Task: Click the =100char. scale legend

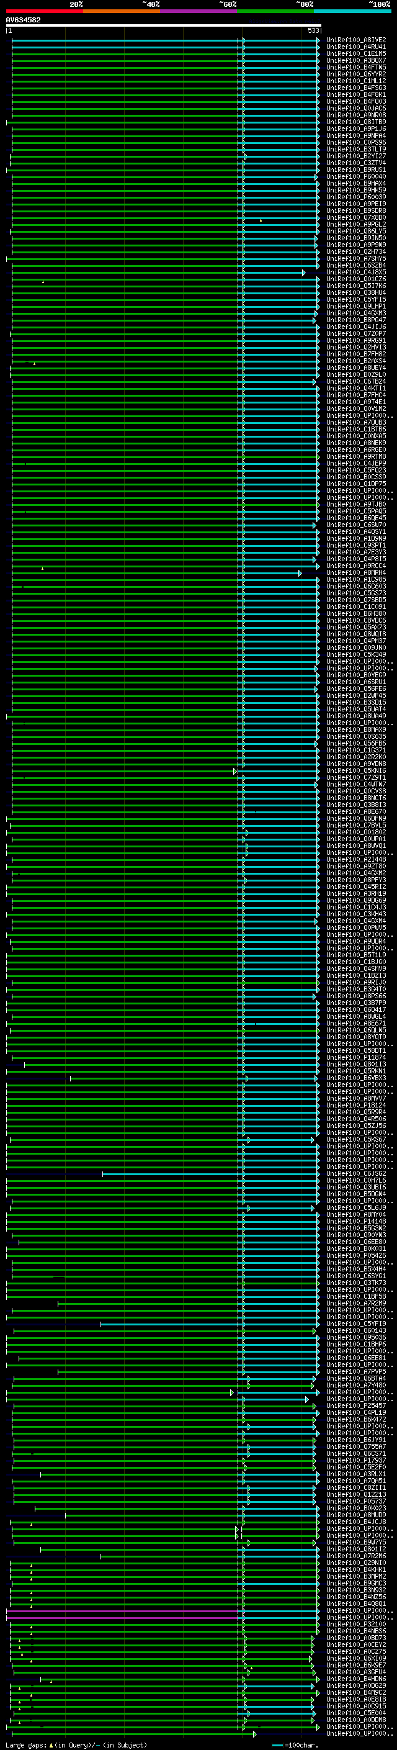Action: (x=295, y=1745)
